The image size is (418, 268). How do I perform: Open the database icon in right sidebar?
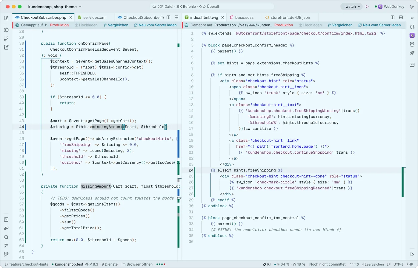pyautogui.click(x=412, y=44)
